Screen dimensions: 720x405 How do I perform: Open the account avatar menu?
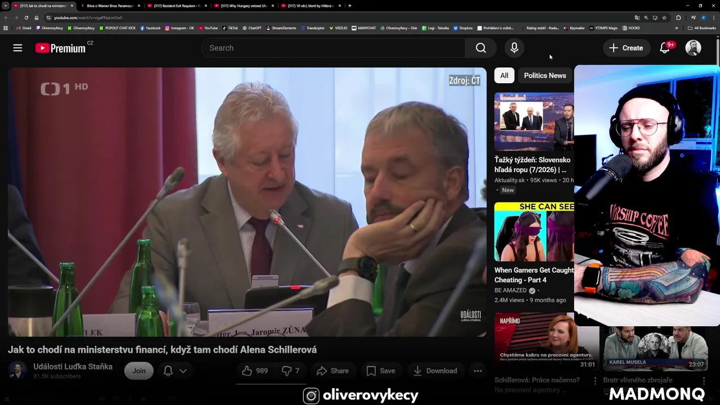(x=693, y=48)
